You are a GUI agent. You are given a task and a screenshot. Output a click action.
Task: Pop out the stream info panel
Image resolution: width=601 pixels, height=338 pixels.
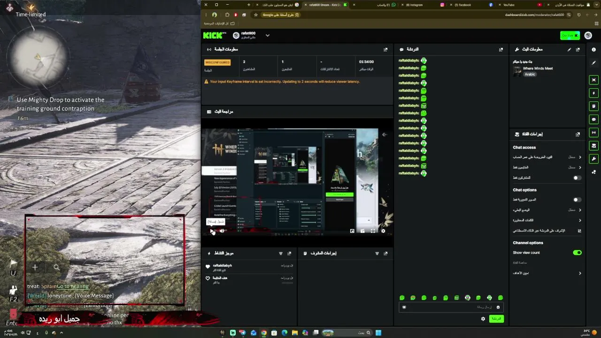[x=578, y=49]
